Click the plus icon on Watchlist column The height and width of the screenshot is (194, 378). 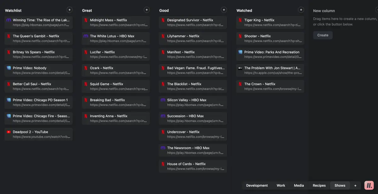pyautogui.click(x=69, y=10)
